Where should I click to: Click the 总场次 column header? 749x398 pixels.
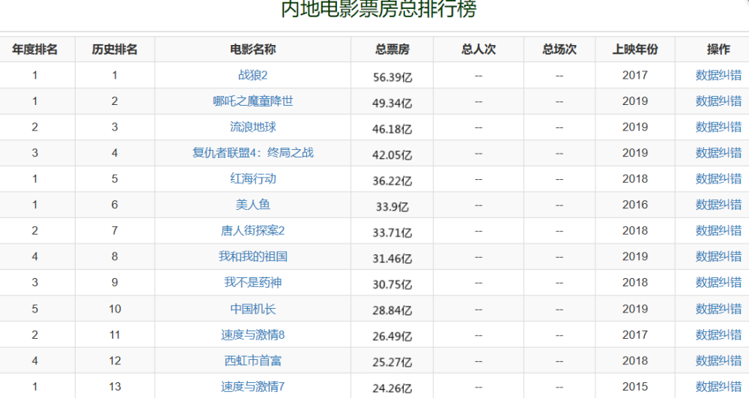560,49
